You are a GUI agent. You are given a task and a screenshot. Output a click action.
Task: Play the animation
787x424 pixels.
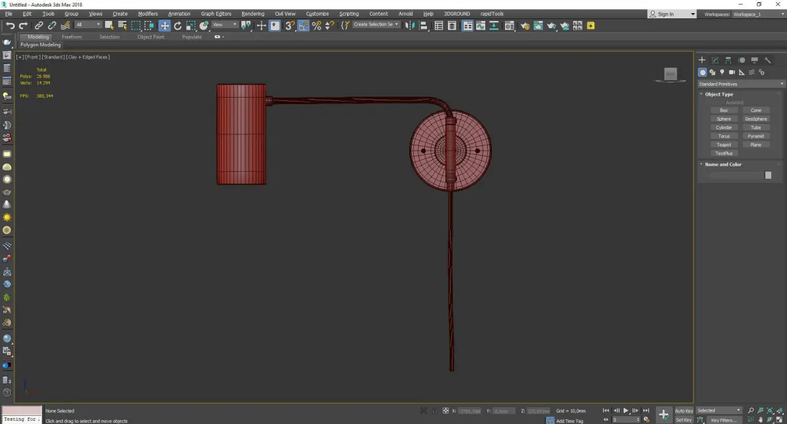pos(626,411)
